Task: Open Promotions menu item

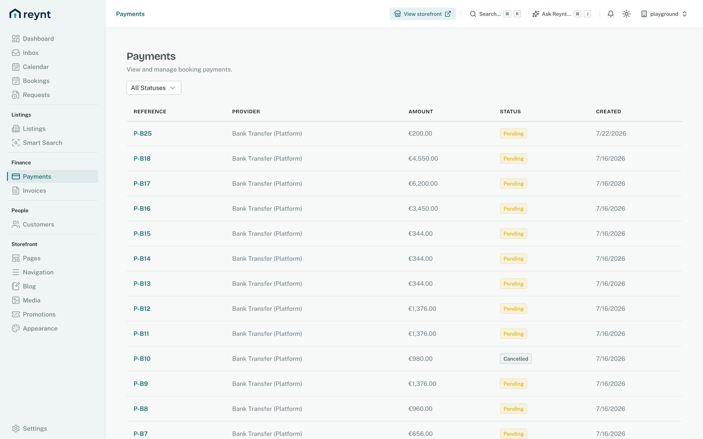Action: (x=52, y=314)
